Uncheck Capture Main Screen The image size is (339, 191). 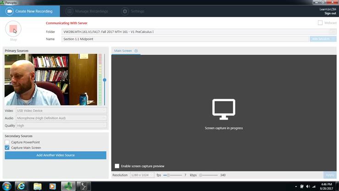7,148
